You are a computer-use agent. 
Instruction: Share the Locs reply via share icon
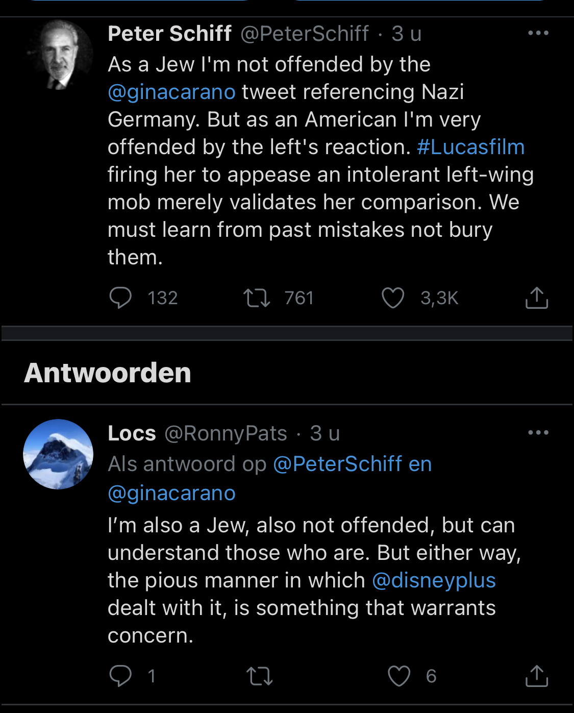pyautogui.click(x=537, y=676)
